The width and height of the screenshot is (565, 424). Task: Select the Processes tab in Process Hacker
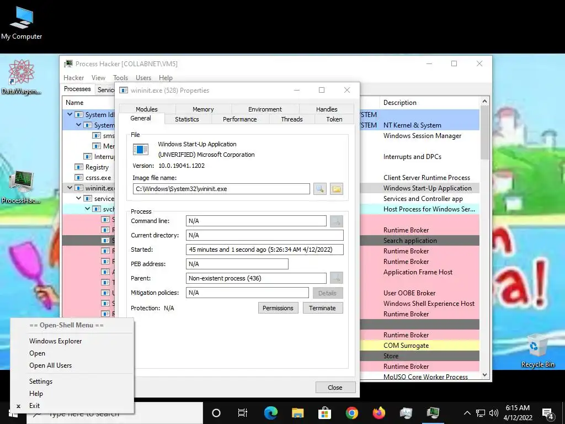click(77, 89)
